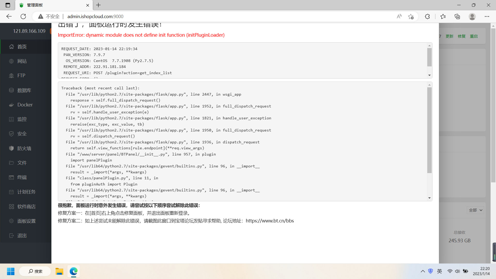Click the page vertical scrollbar thumb
The height and width of the screenshot is (279, 496).
click(493, 105)
